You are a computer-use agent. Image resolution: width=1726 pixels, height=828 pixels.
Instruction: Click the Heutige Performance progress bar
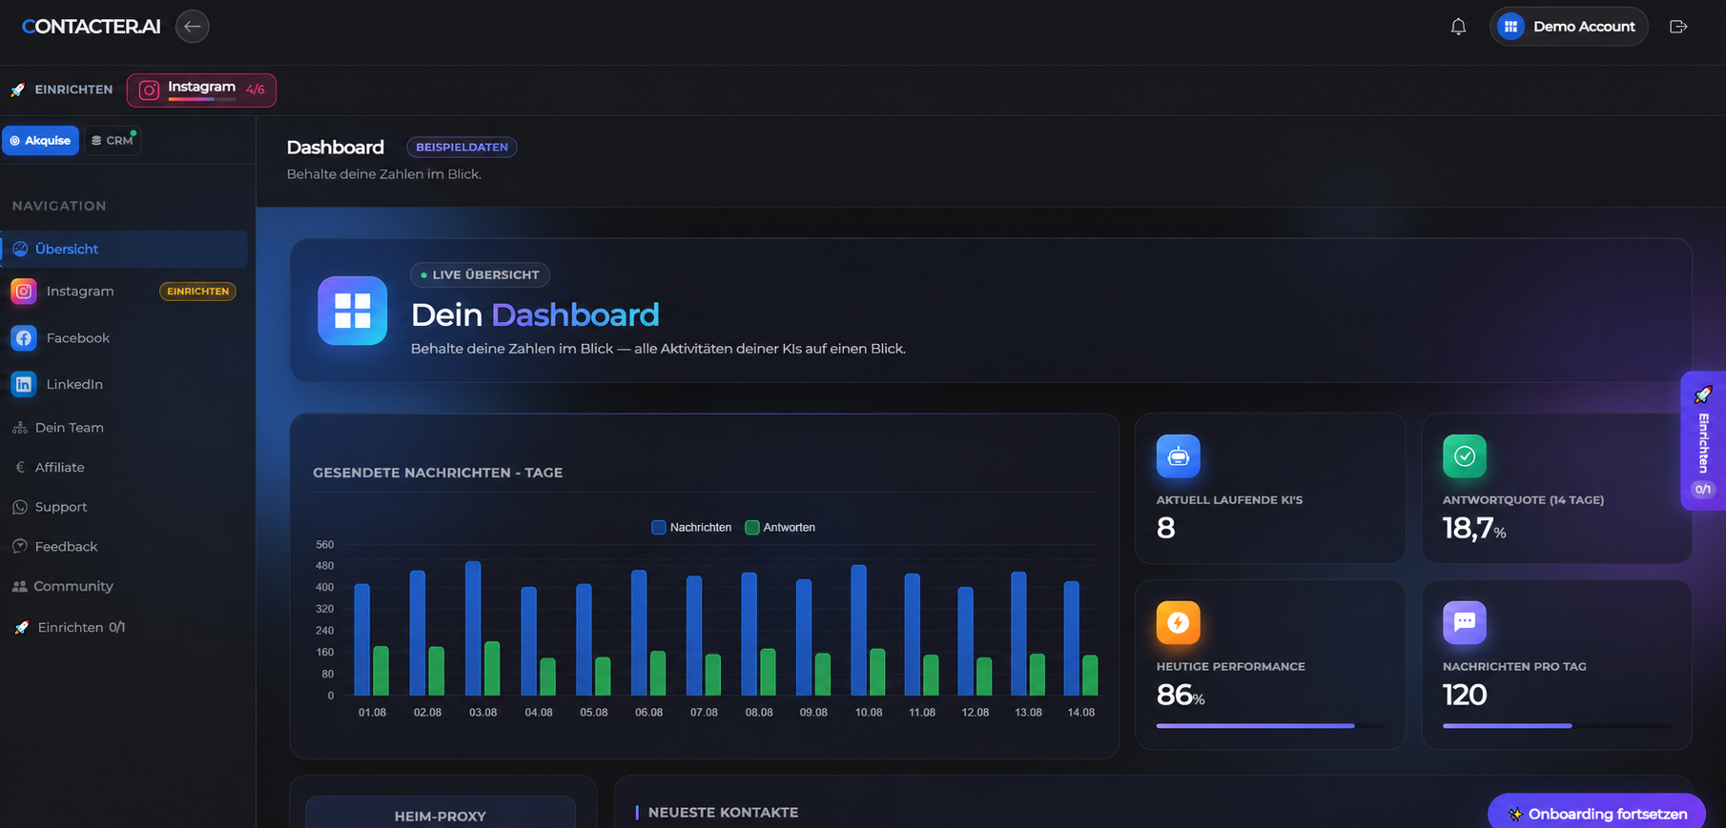pyautogui.click(x=1270, y=726)
